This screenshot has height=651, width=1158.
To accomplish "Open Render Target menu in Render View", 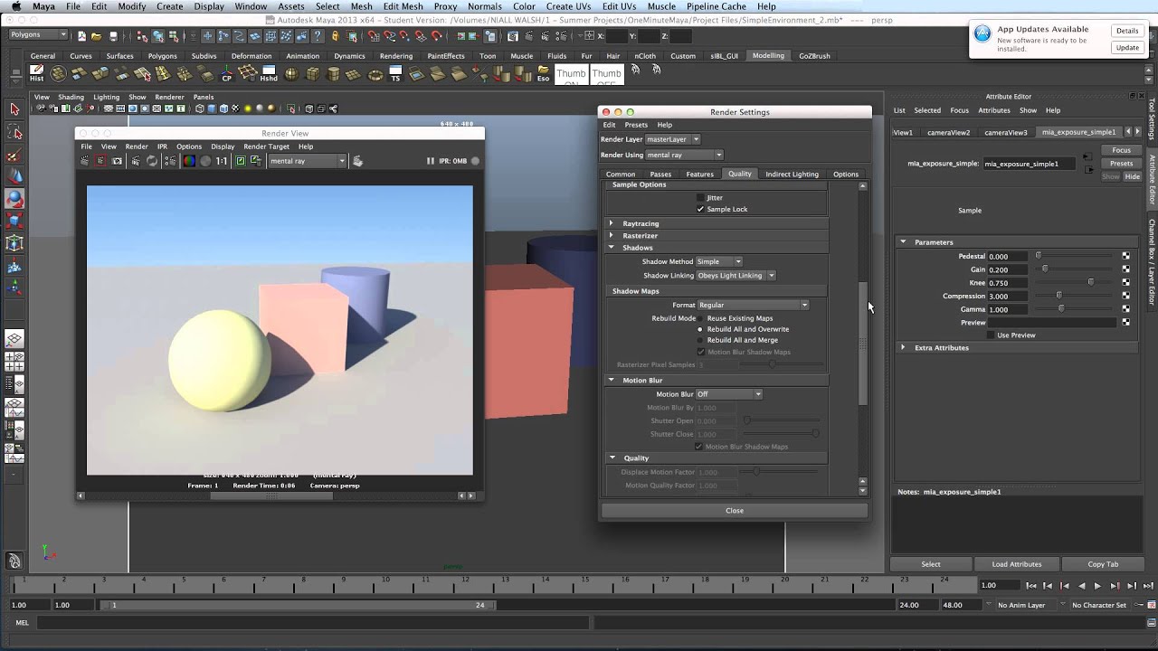I will pos(266,146).
